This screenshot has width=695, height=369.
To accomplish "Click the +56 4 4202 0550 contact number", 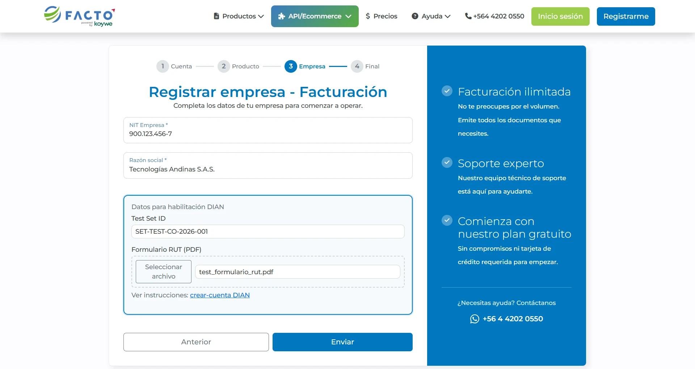I will [x=513, y=319].
